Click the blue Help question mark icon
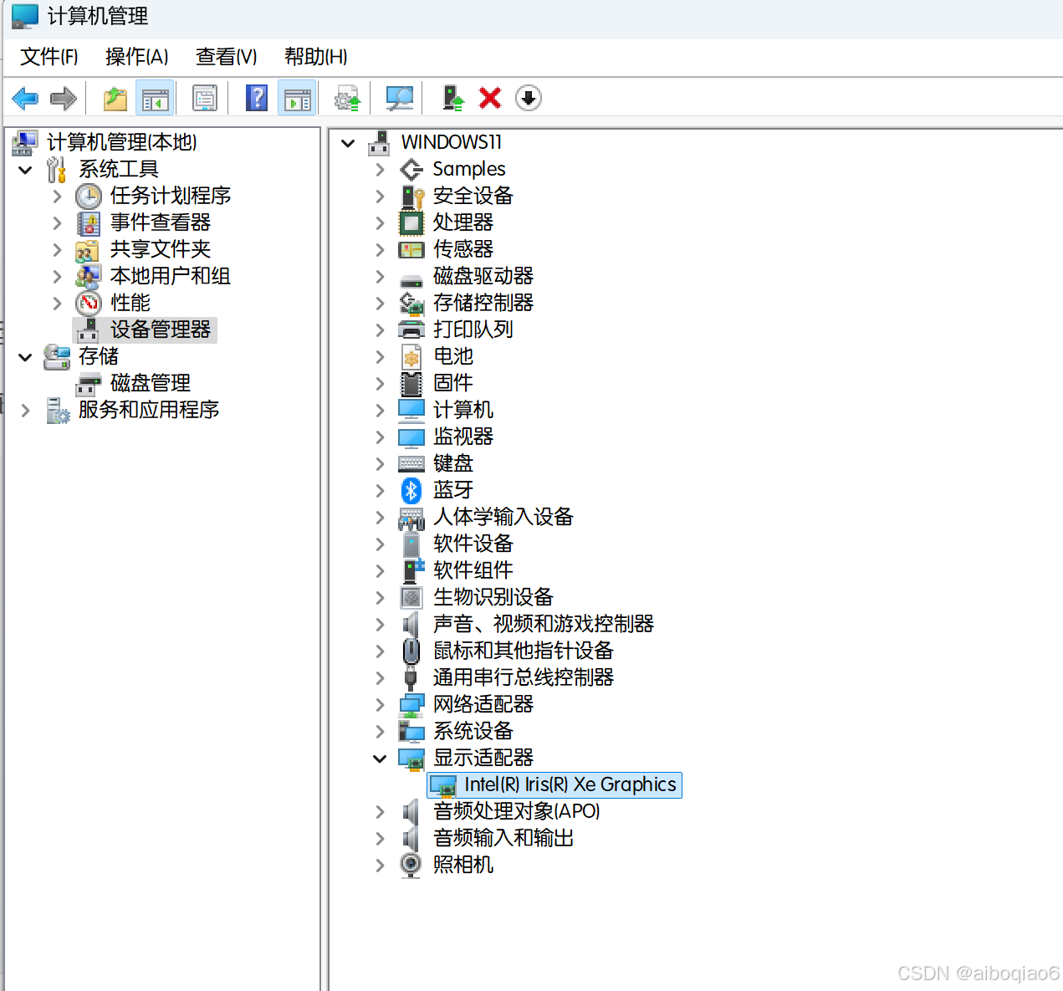The image size is (1063, 991). click(258, 99)
